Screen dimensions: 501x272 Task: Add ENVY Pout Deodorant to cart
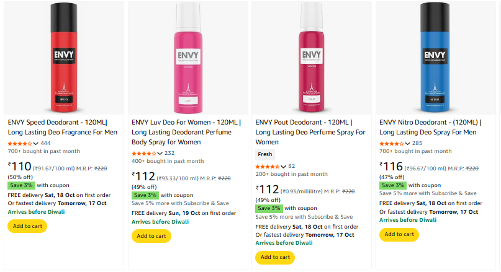pyautogui.click(x=275, y=257)
